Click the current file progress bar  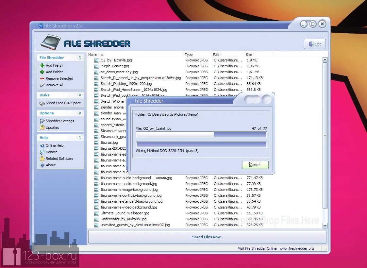coord(201,135)
